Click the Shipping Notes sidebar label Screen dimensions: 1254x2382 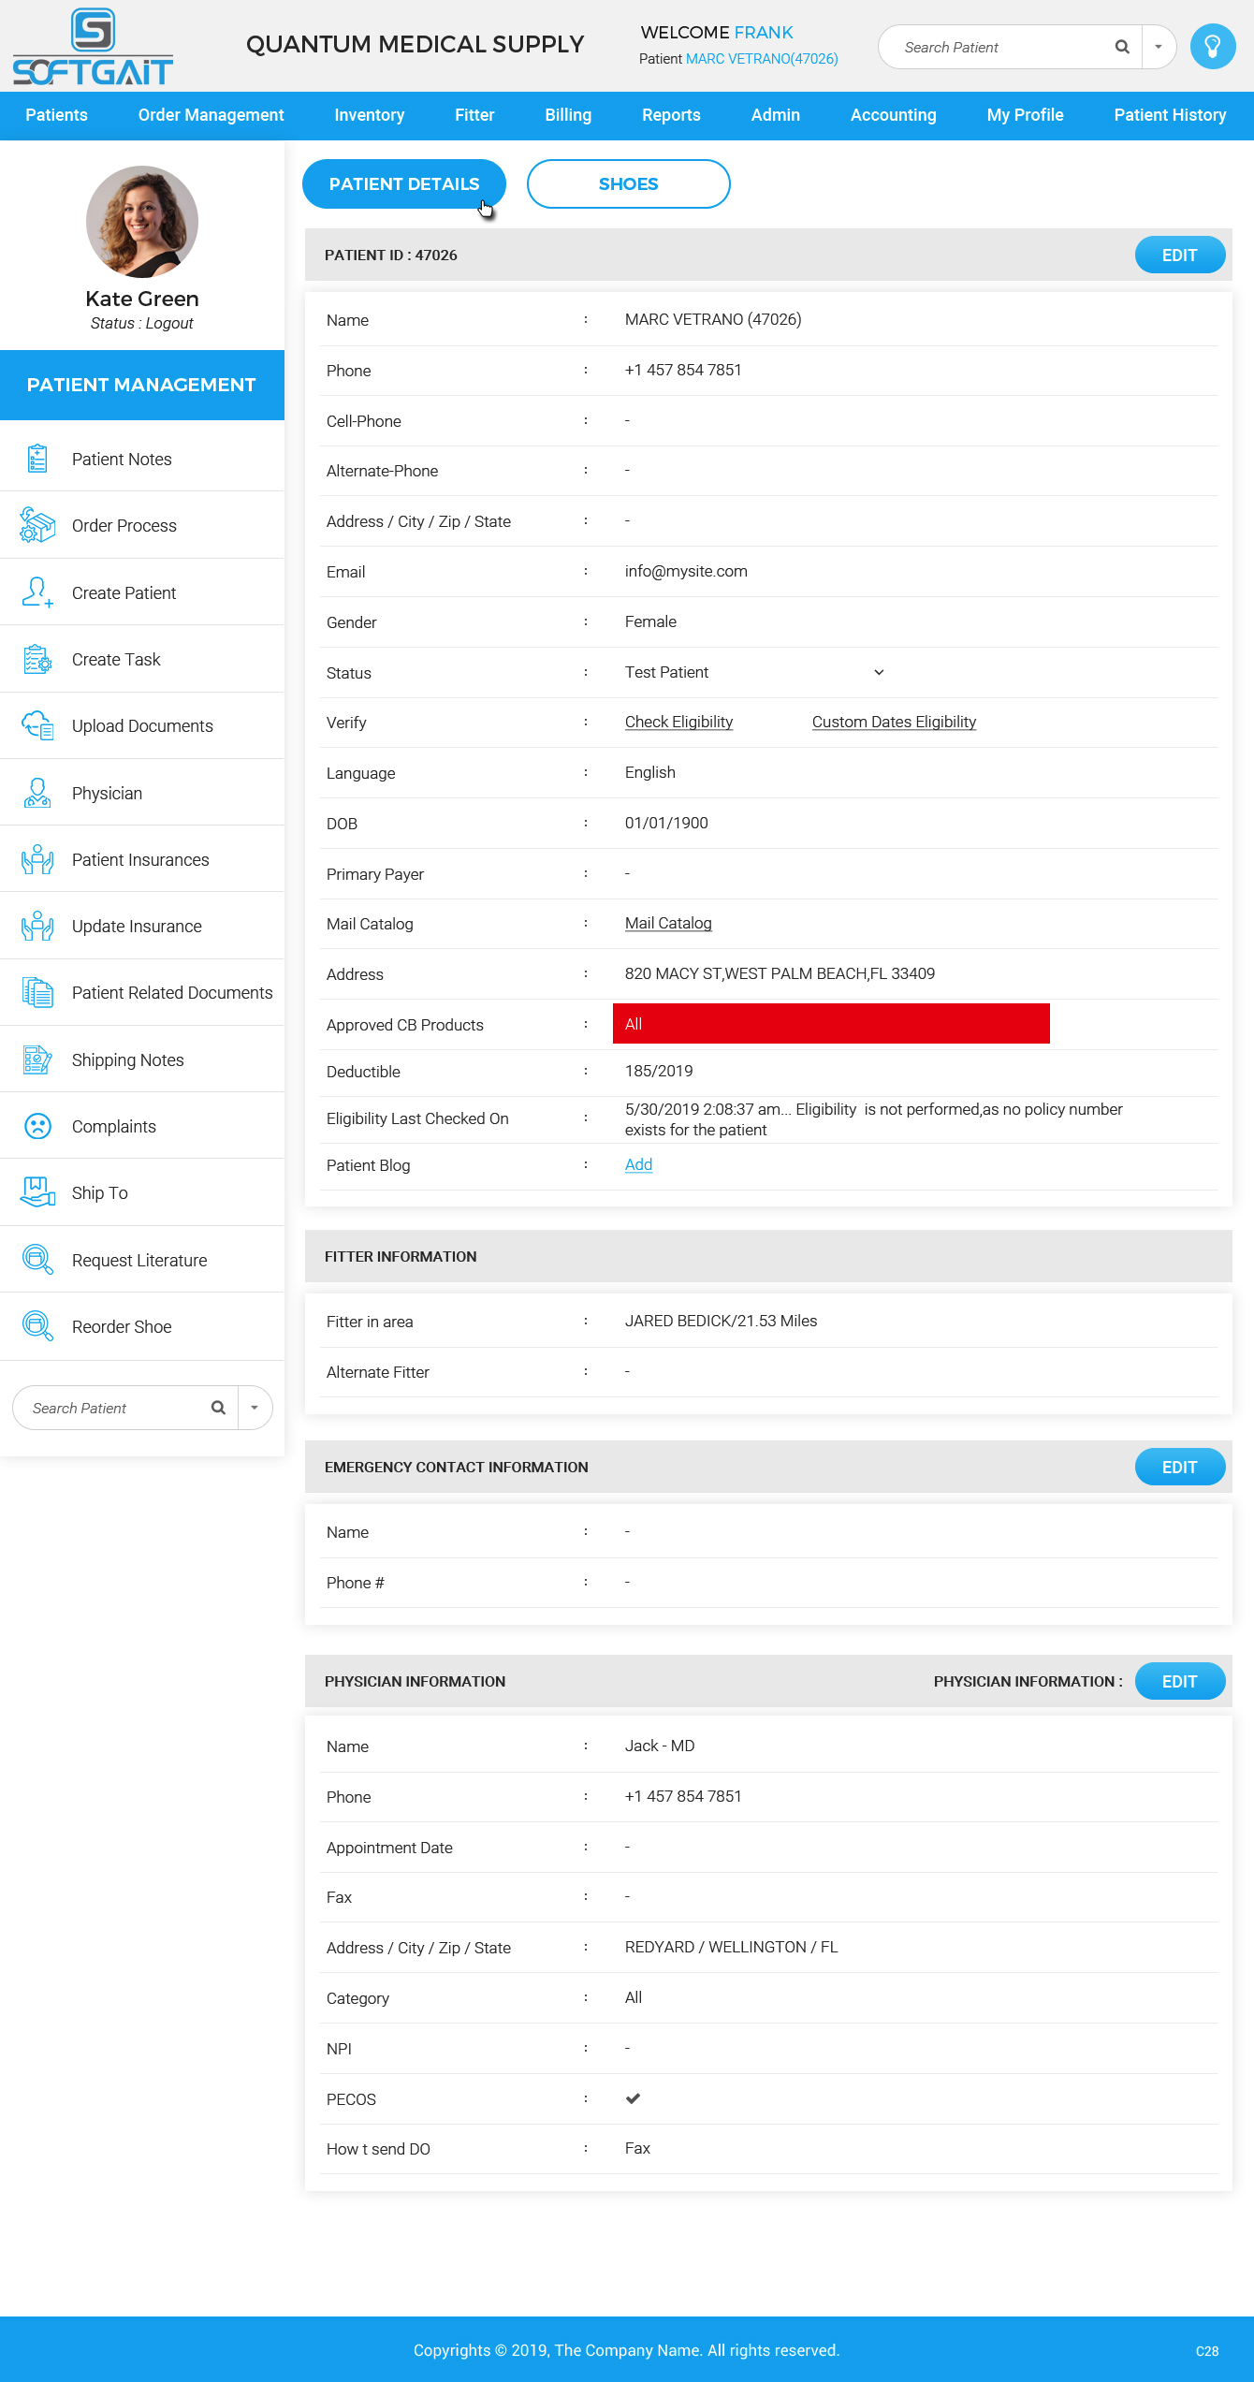pos(128,1059)
